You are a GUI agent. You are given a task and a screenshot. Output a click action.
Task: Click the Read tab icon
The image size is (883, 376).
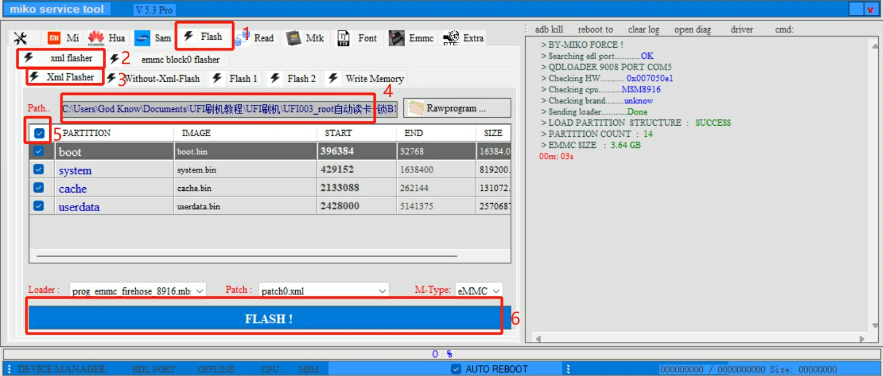(242, 38)
